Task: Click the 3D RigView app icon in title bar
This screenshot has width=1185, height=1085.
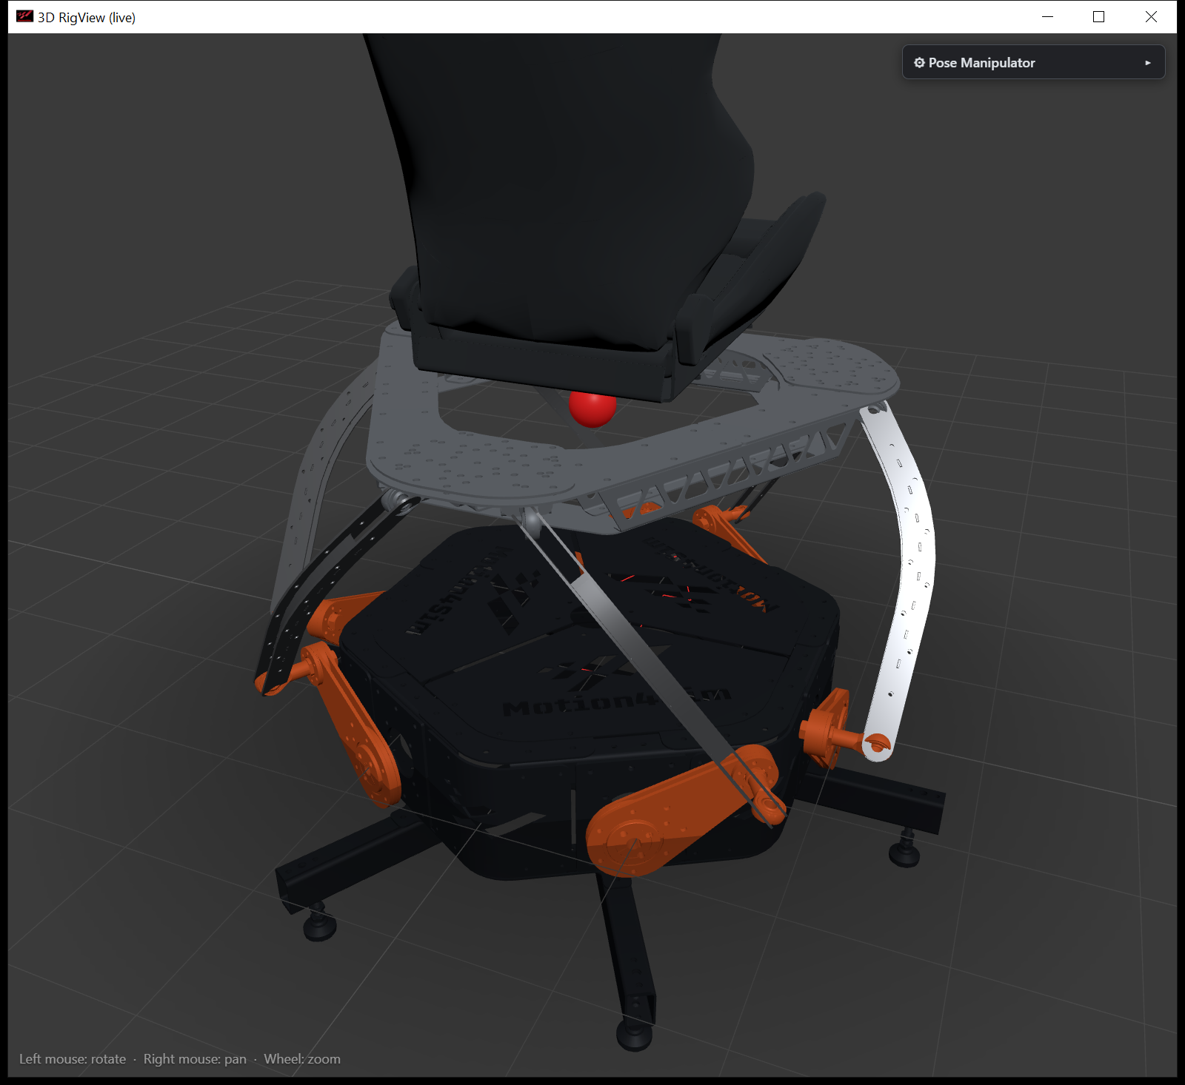Action: pyautogui.click(x=24, y=17)
